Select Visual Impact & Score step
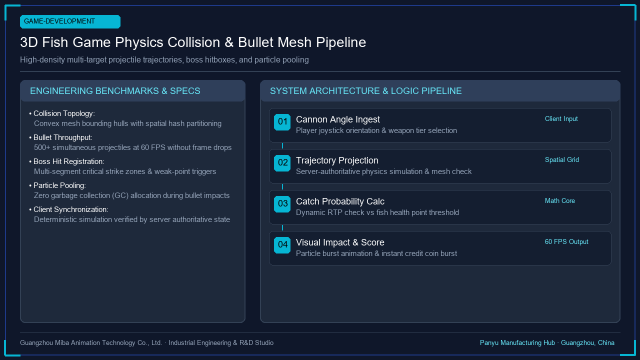Screen dimensions: 640x360 pos(440,248)
